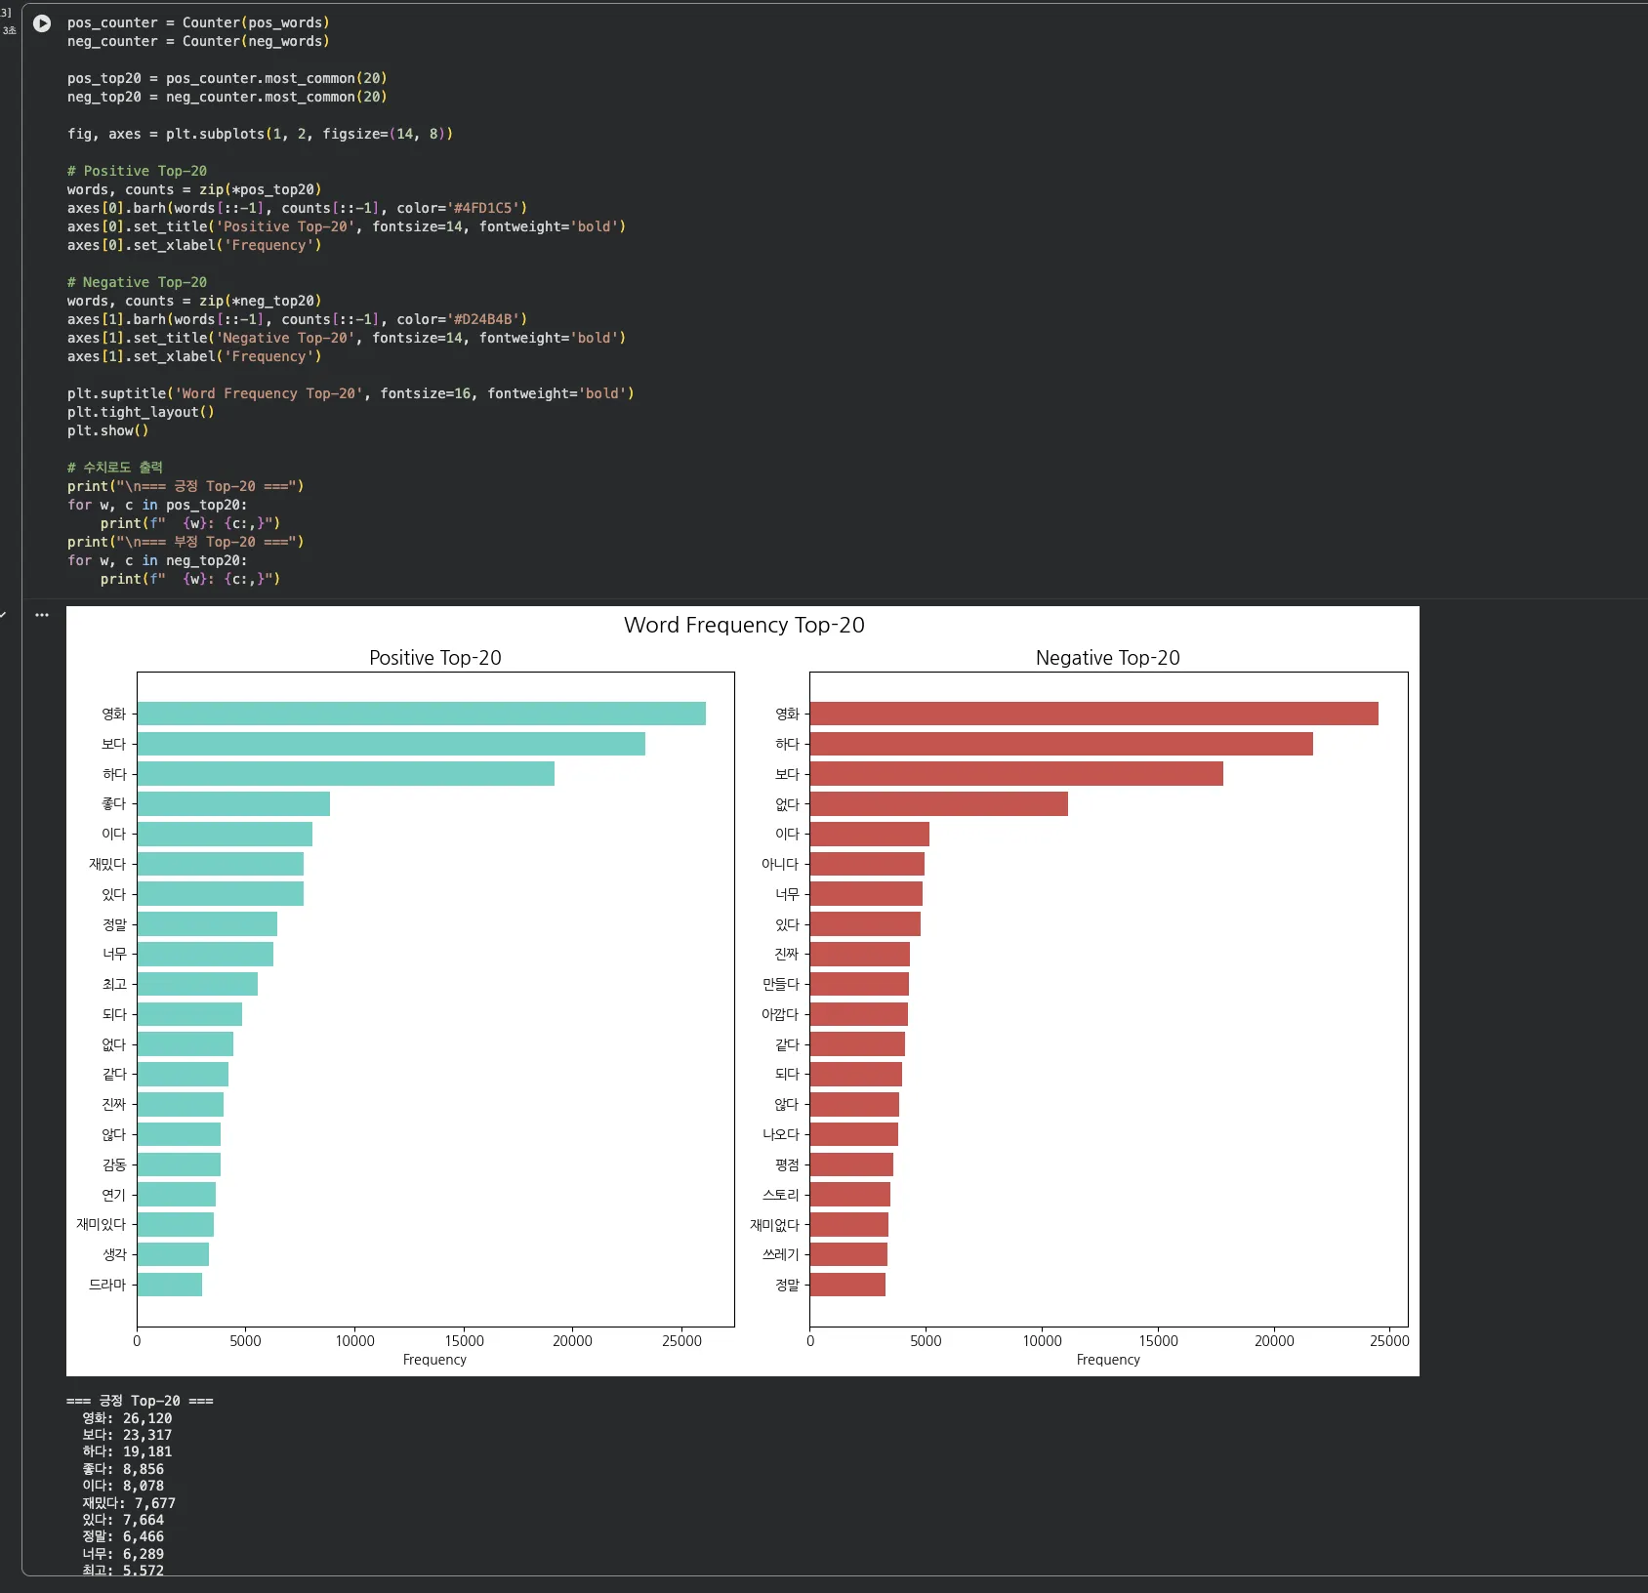The width and height of the screenshot is (1648, 1593).
Task: Click the 없다 bar in the Negative chart
Action: click(938, 804)
